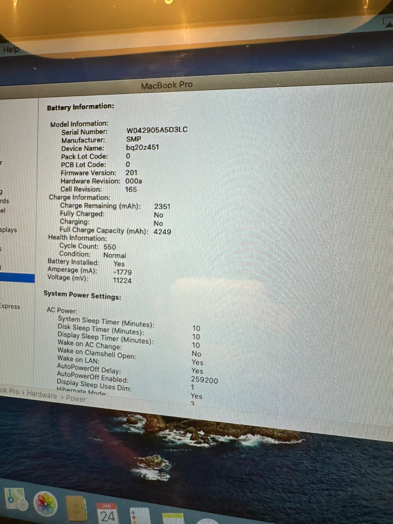Click the cycle count value 550
The width and height of the screenshot is (393, 524).
(x=110, y=247)
